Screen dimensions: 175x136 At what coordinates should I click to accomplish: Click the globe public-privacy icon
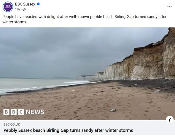point(24,9)
